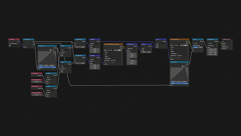This screenshot has height=136, width=241.
Task: Open Repeat extension dropdown in Noise.png node
Action: [x=180, y=52]
